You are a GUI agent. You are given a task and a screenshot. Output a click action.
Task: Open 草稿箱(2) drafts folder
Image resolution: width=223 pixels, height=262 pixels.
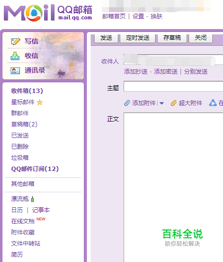[x=24, y=124]
